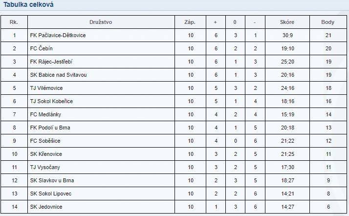
Task: Open FC Čebín team entry
Action: click(x=42, y=48)
